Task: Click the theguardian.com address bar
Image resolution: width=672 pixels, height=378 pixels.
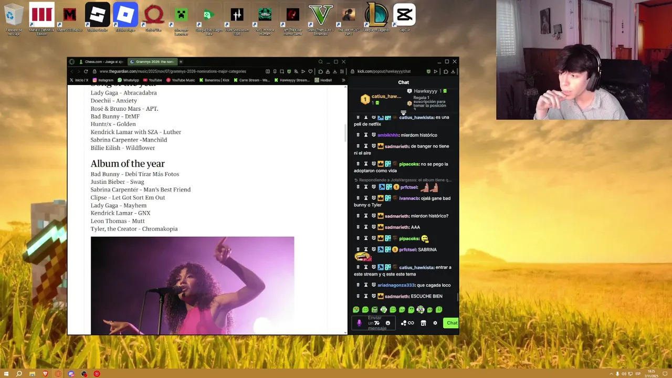Action: pos(172,71)
